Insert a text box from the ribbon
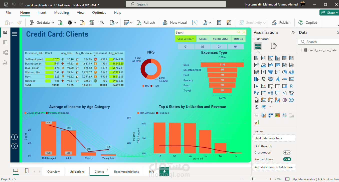Screen dimensions: 339x182 195,23
